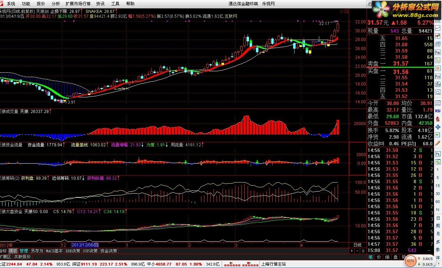The image size is (442, 268).
Task: Open the 系统 menu
Action: [11, 4]
